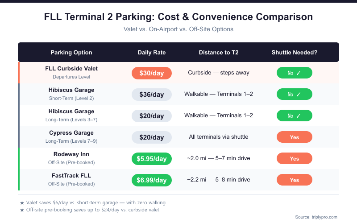Click the Yes badge for Rodeway Inn
Screen dimensions: 357x223
click(294, 159)
